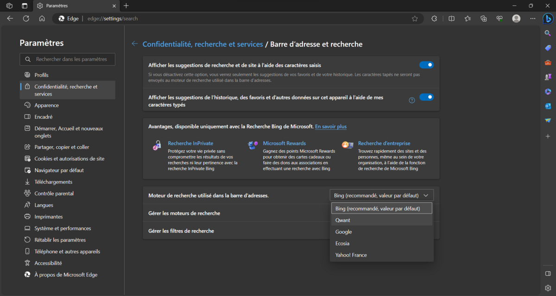Open À propos de Microsoft Edge

tap(68, 275)
